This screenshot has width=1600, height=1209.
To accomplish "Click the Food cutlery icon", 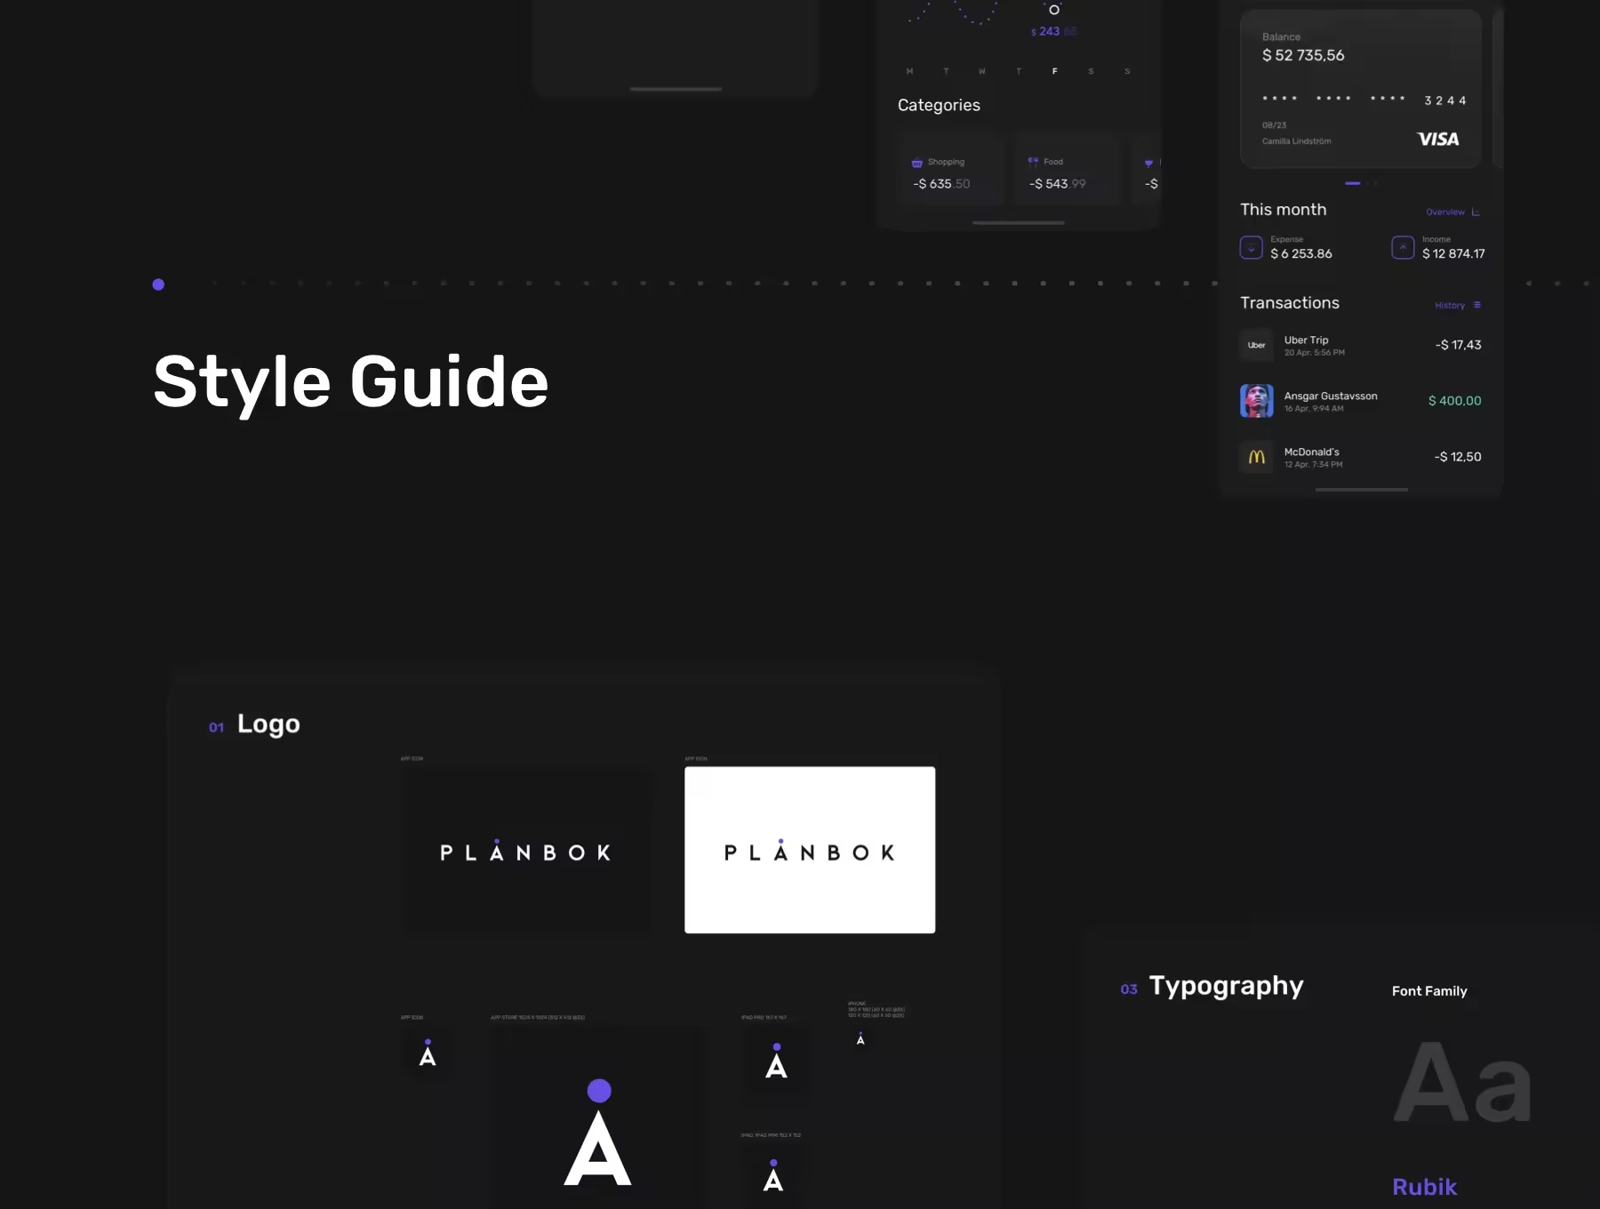I will click(1033, 162).
